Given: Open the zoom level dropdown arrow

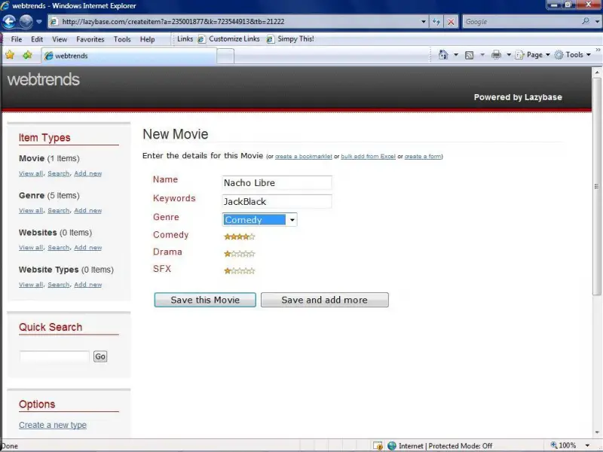Looking at the screenshot, I should tap(587, 445).
